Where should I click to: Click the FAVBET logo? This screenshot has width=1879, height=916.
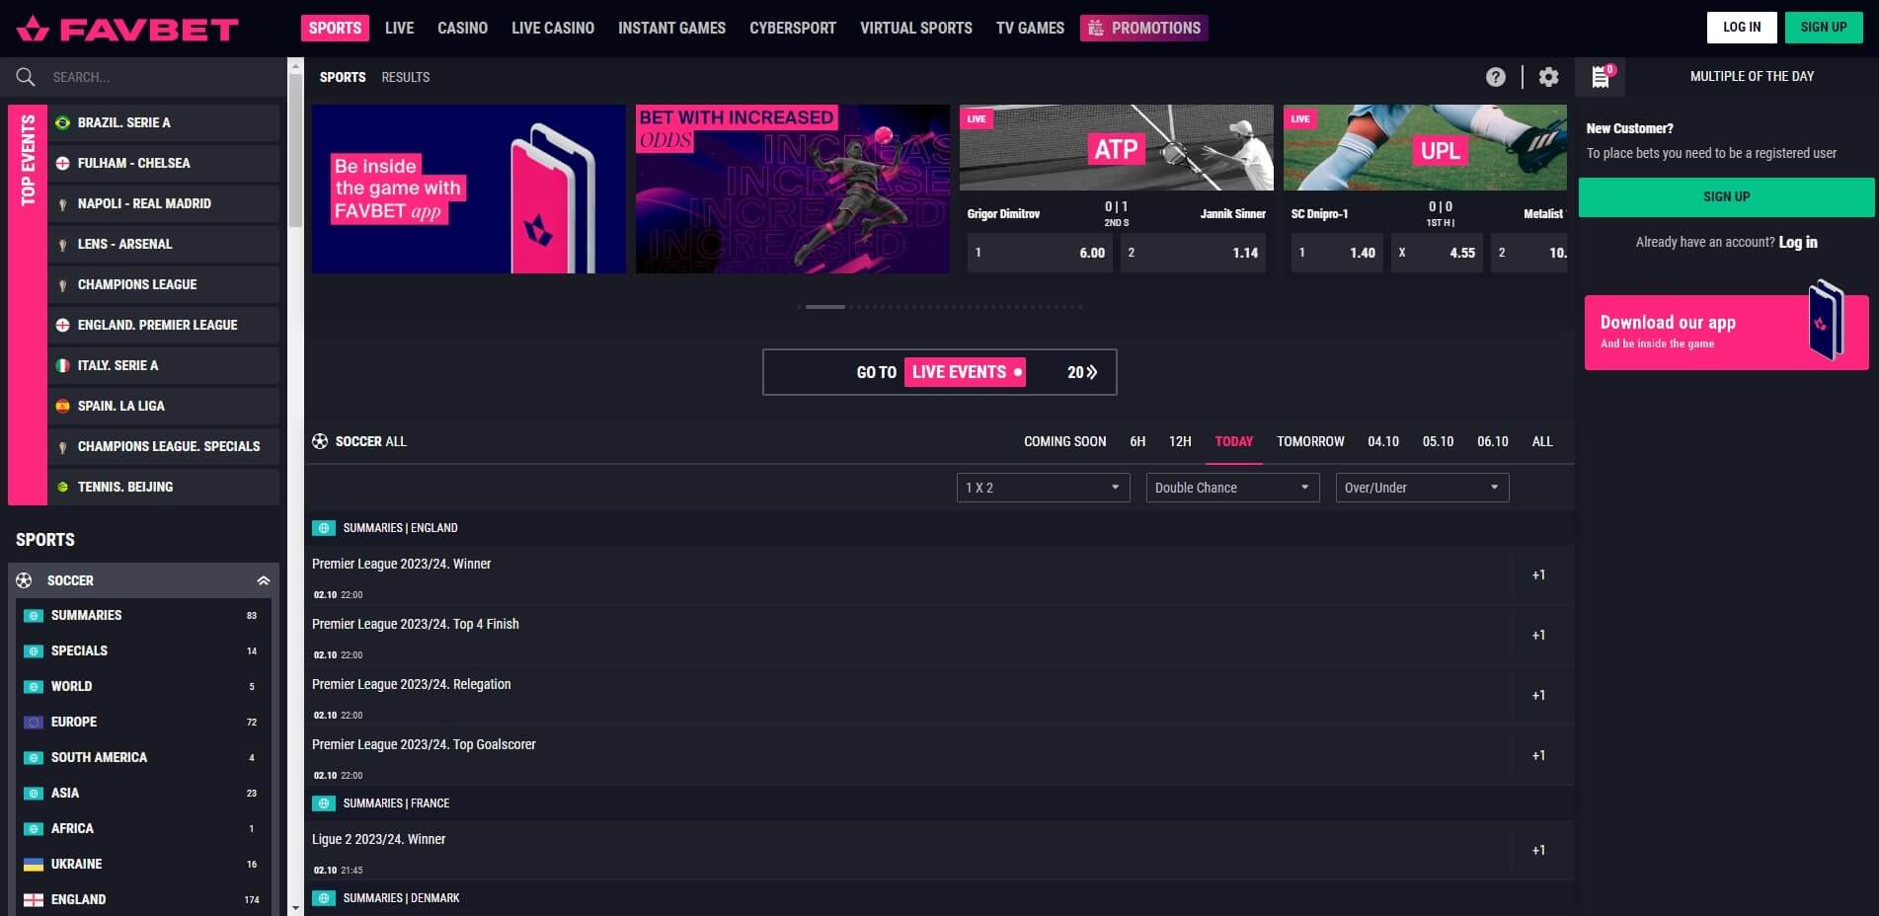[x=128, y=28]
